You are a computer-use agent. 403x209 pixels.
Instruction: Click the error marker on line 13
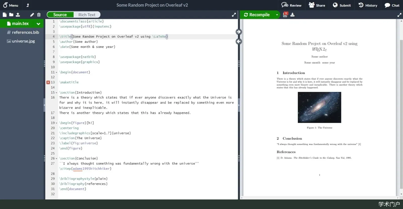48,82
